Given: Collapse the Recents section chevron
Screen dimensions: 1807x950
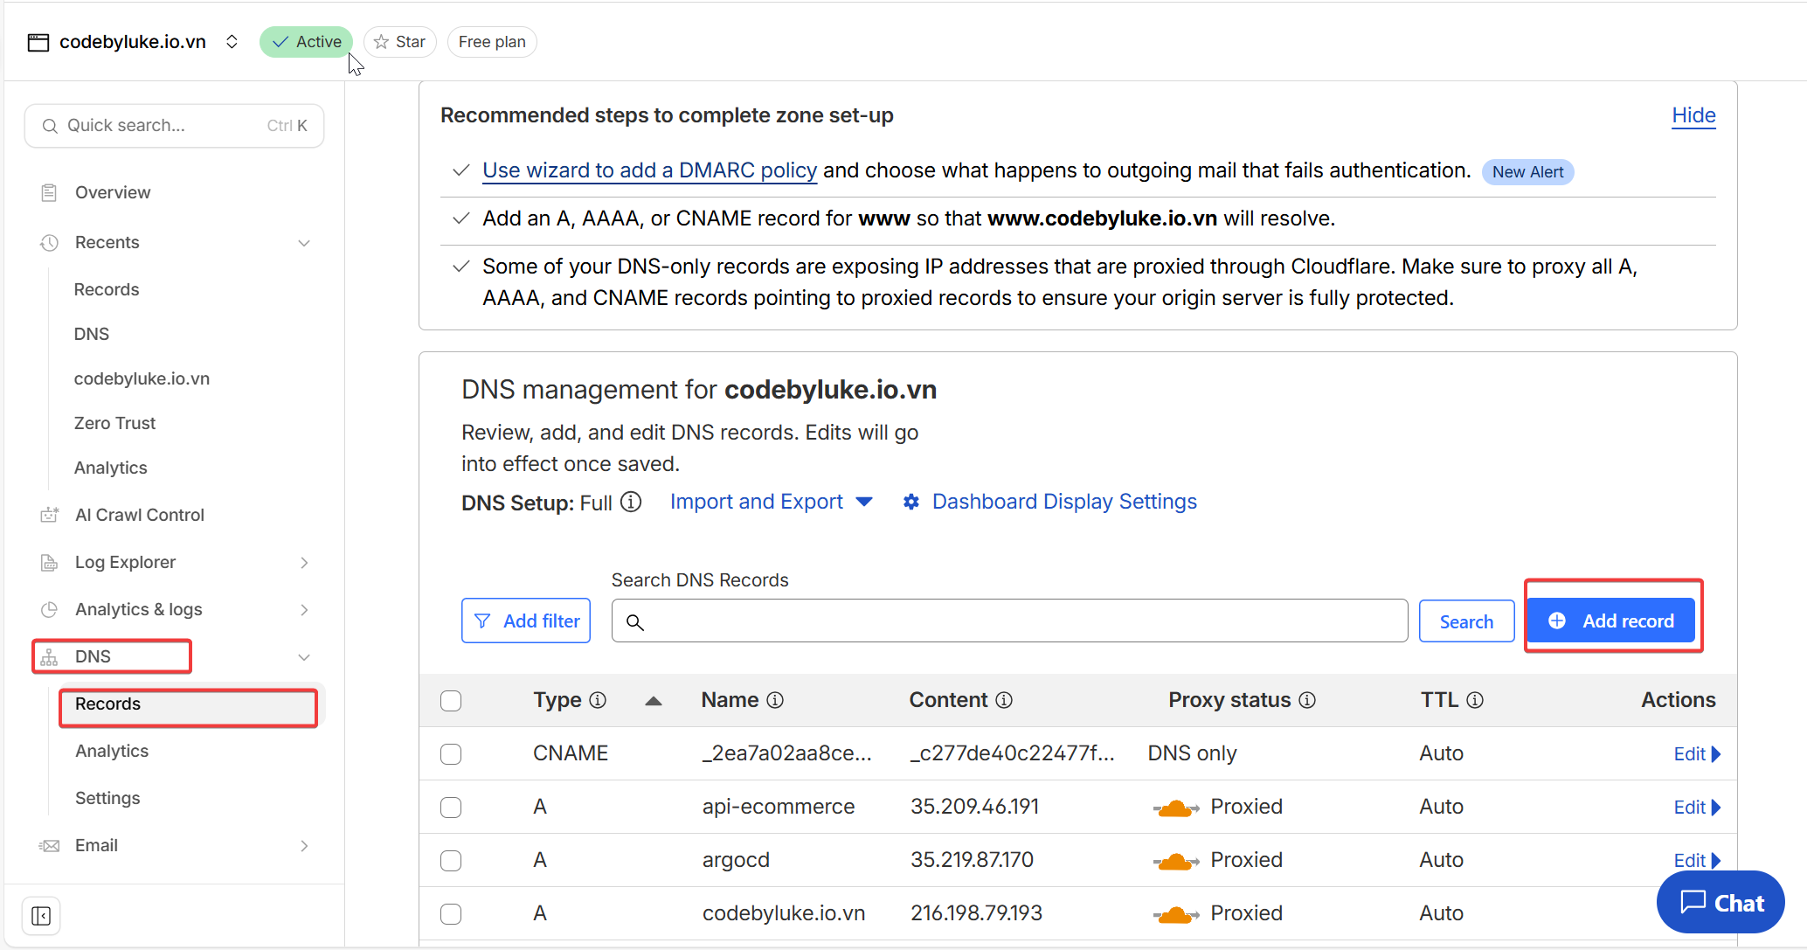Looking at the screenshot, I should coord(304,243).
